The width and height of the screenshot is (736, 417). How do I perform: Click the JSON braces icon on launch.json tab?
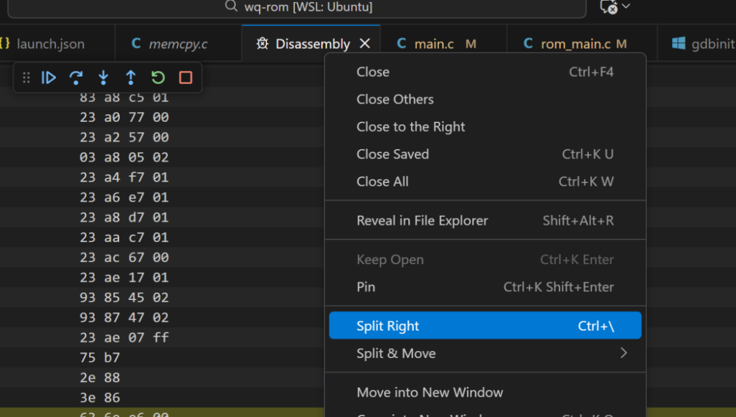click(x=5, y=43)
